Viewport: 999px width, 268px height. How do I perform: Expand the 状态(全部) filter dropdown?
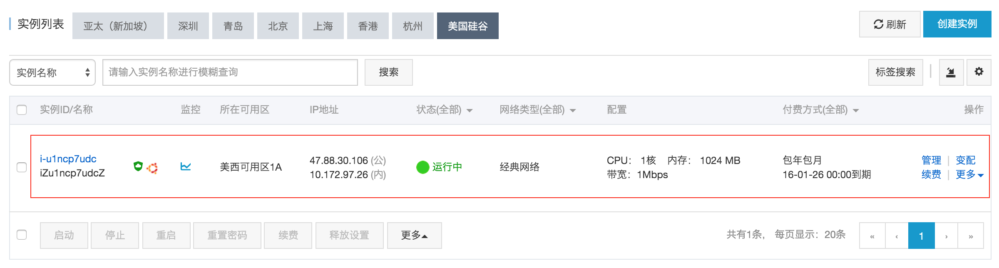(445, 110)
